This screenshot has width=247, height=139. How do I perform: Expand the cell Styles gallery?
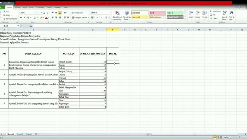coord(185,19)
